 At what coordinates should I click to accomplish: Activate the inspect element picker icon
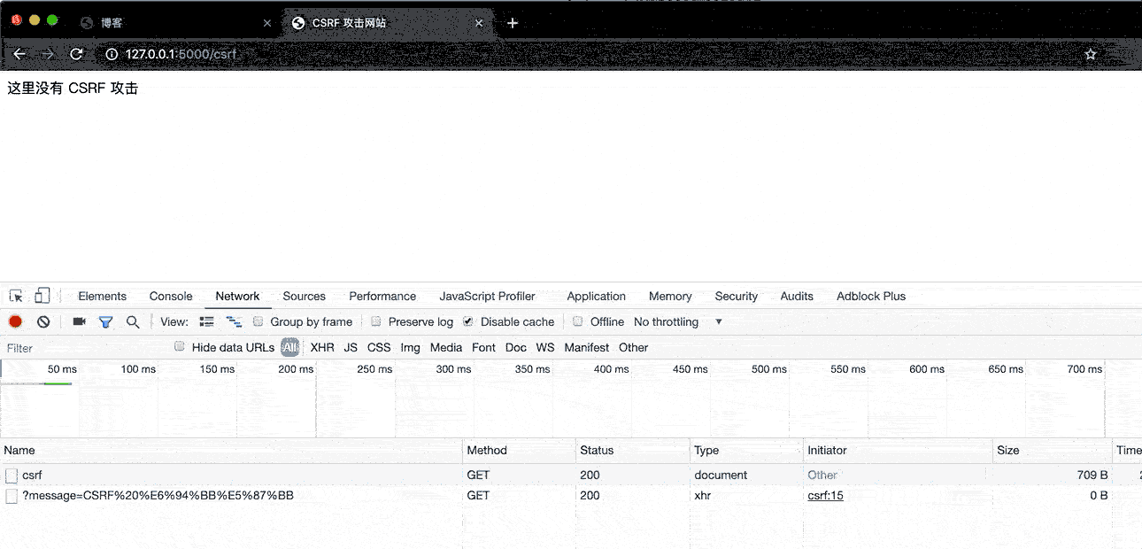click(16, 296)
